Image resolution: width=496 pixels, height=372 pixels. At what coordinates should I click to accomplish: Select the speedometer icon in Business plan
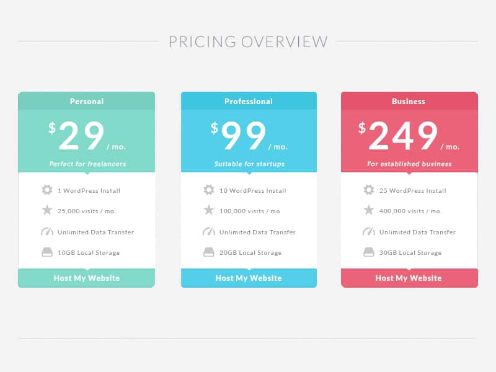pos(369,231)
